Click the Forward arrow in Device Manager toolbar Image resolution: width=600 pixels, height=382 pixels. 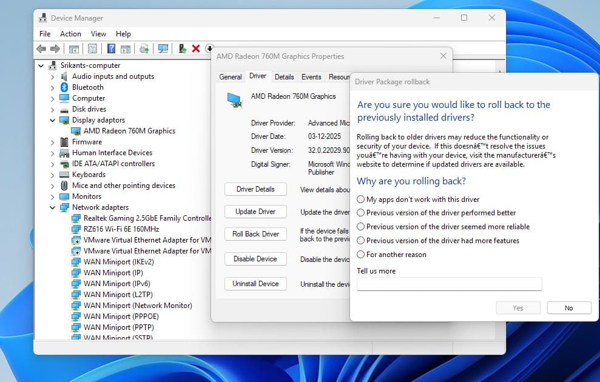coord(55,49)
